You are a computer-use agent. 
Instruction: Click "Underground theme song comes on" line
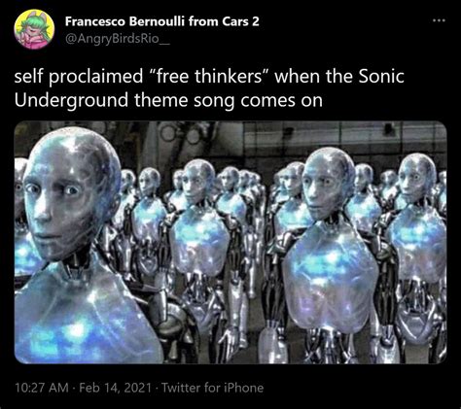pyautogui.click(x=168, y=100)
